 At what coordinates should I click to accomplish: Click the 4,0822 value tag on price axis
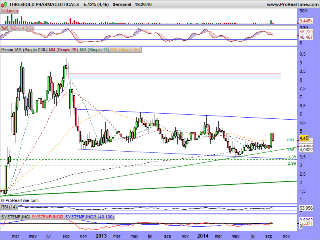click(306, 150)
